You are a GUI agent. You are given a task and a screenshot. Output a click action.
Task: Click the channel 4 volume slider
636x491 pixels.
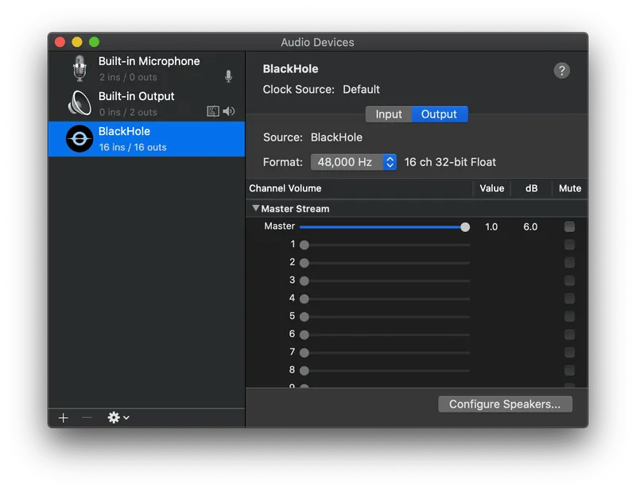coord(385,299)
